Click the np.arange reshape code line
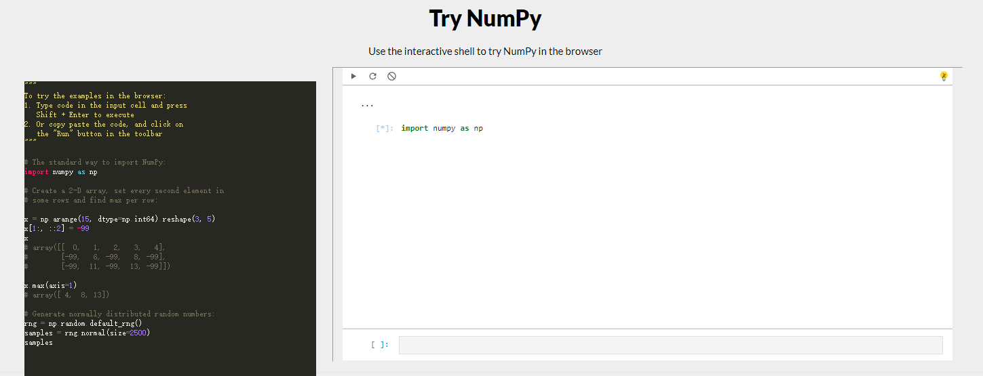 point(119,220)
